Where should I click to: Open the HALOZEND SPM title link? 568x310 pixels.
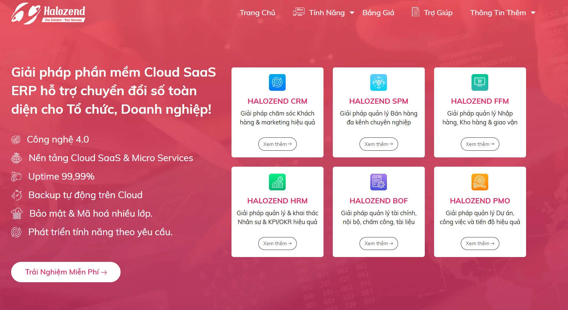(378, 101)
